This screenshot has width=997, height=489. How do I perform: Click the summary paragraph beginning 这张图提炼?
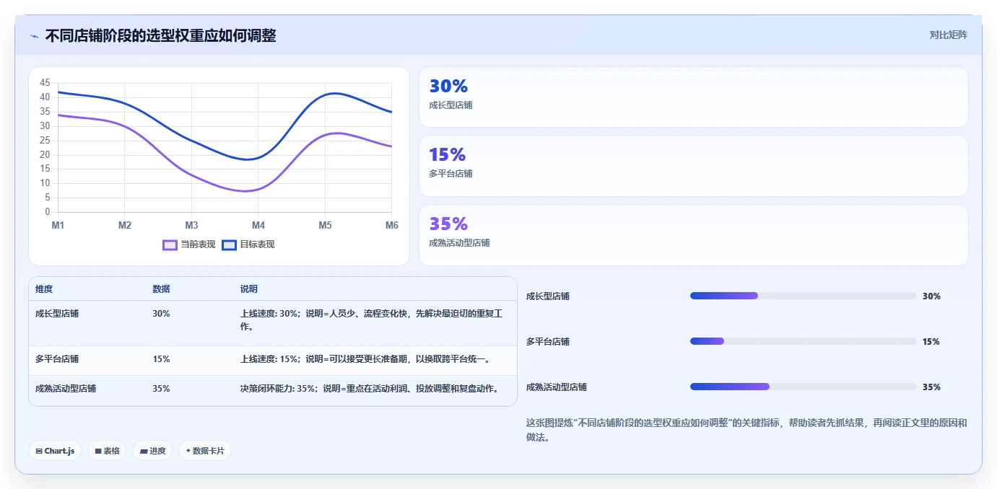click(746, 430)
